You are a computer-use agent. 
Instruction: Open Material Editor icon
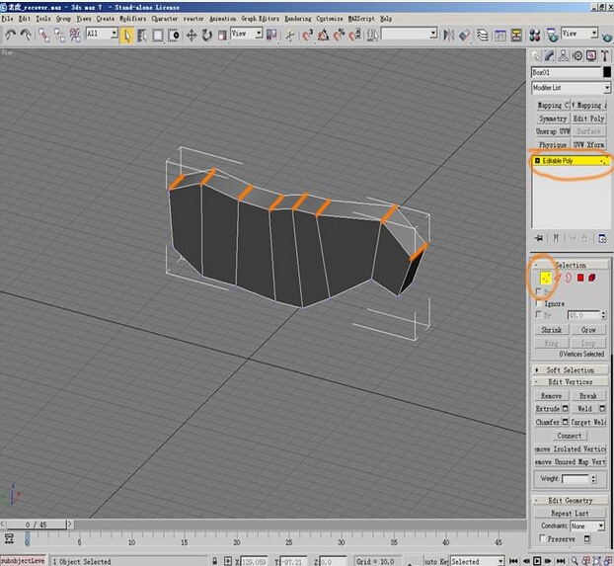pos(535,36)
